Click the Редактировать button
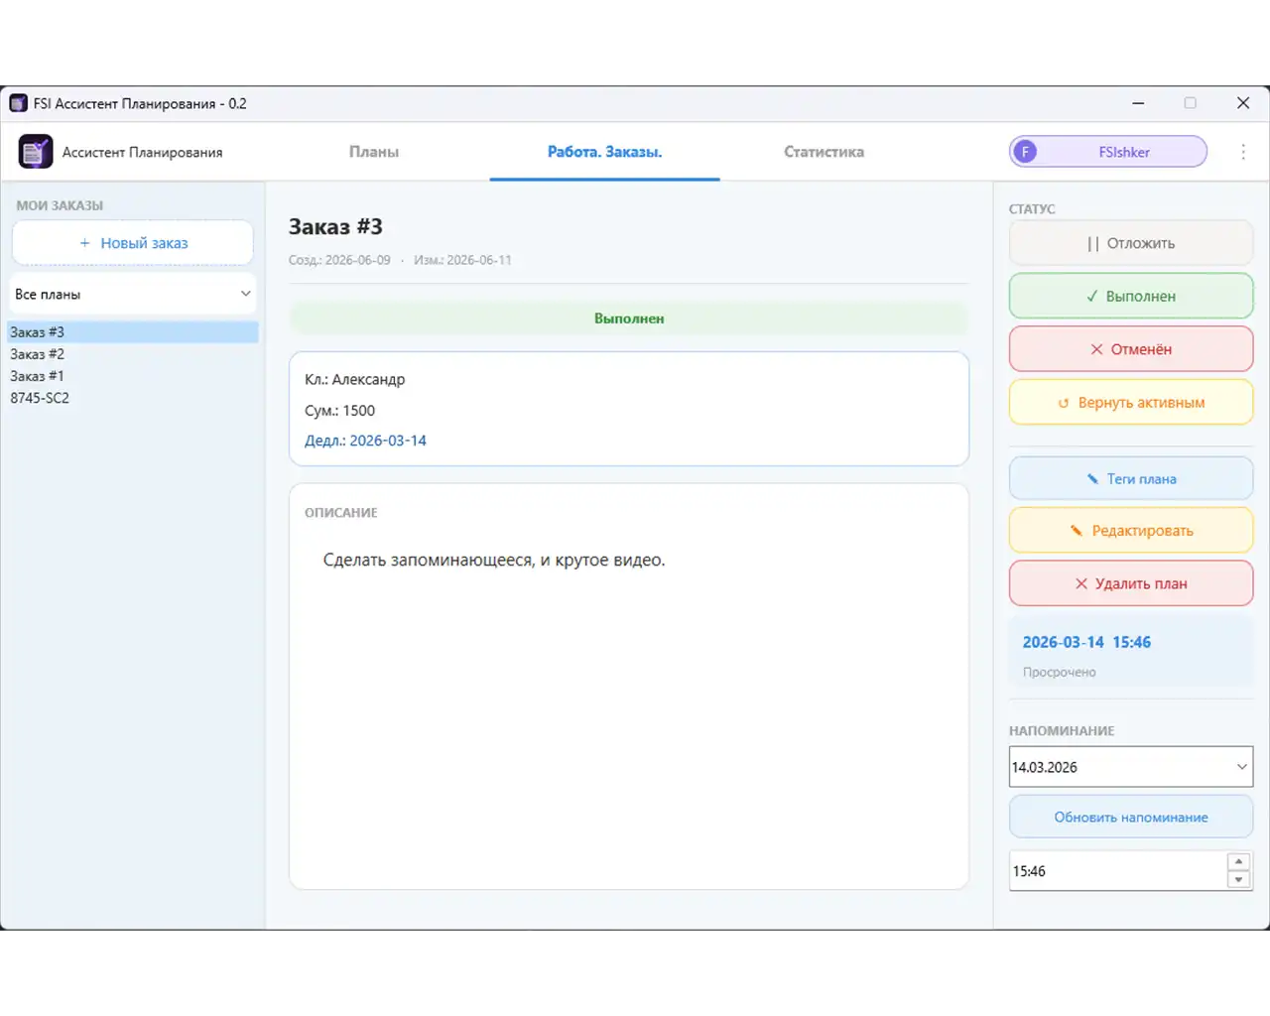The width and height of the screenshot is (1270, 1016). (1131, 531)
